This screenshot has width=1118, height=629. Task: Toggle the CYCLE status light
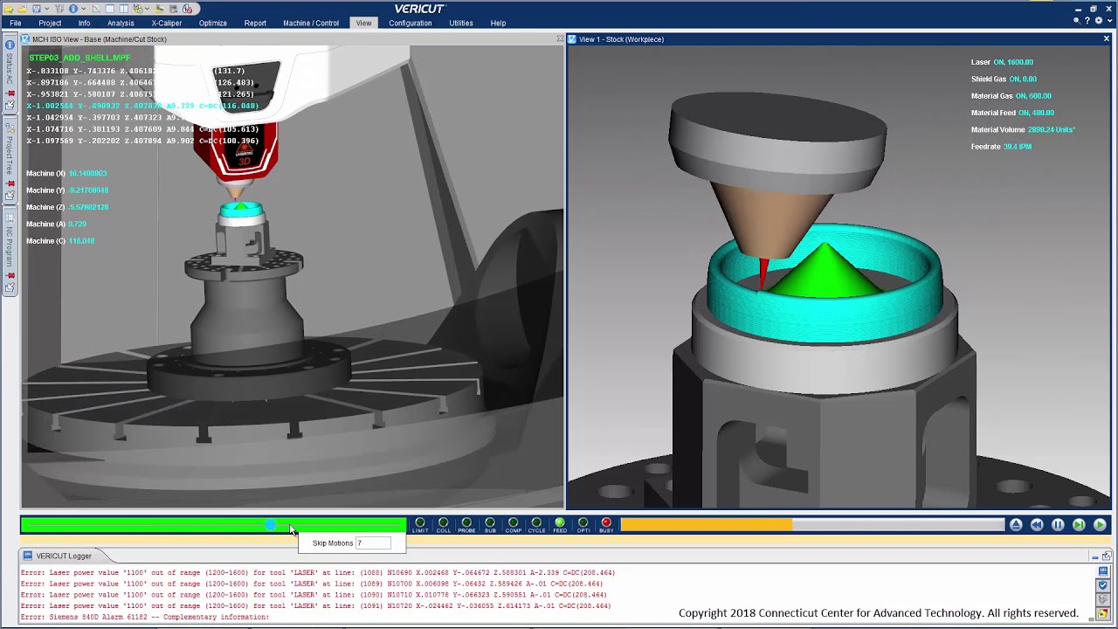(x=536, y=524)
